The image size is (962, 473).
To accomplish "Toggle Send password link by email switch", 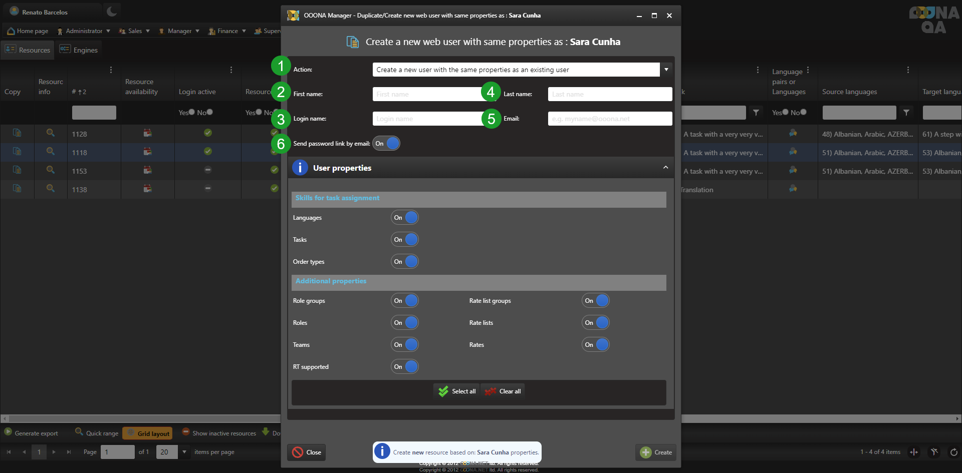I will [386, 144].
